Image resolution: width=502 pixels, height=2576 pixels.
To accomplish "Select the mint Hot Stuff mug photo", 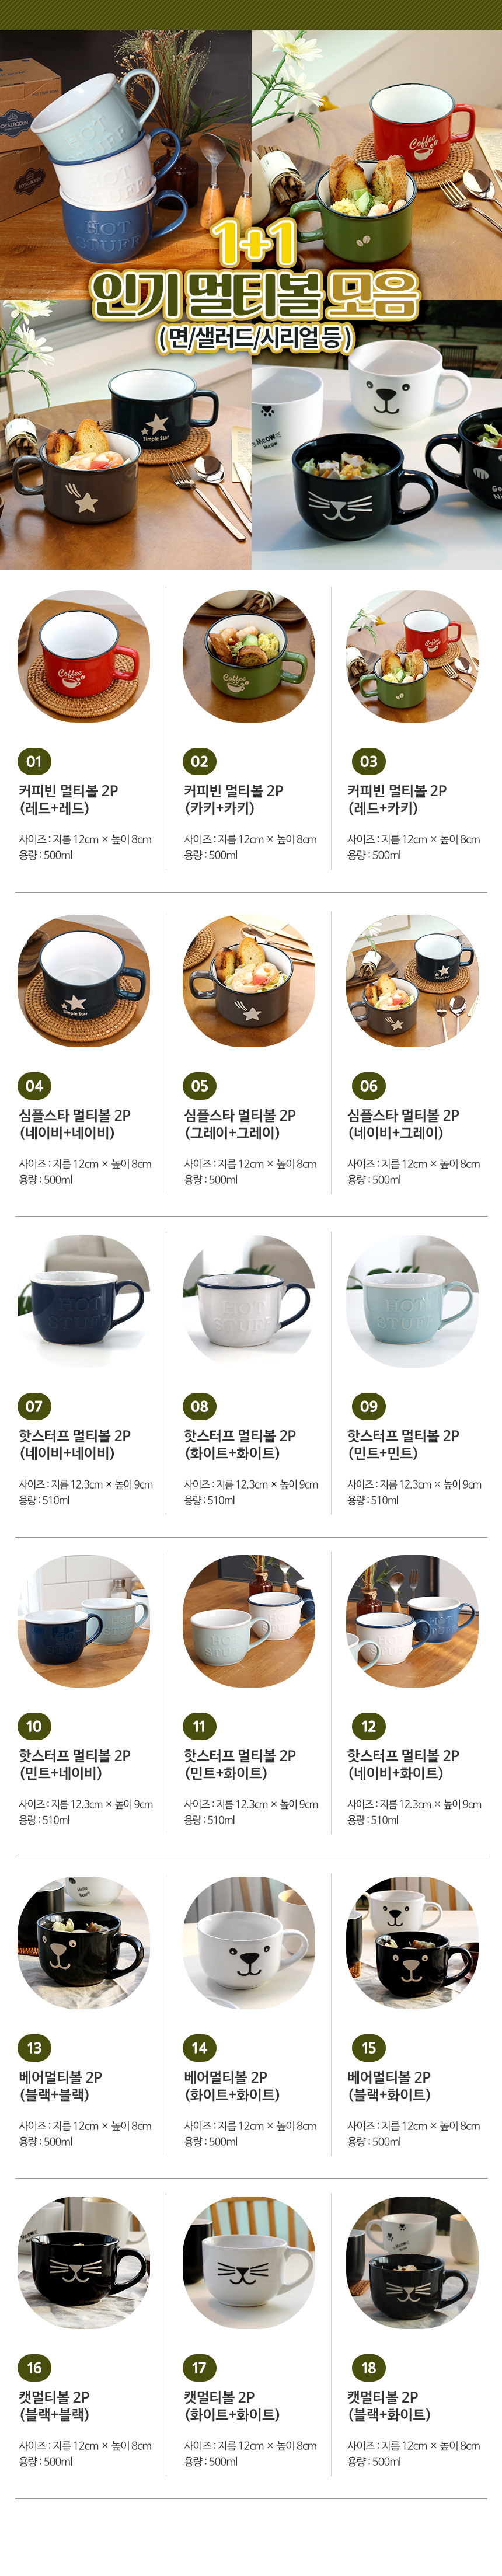I will (413, 1301).
